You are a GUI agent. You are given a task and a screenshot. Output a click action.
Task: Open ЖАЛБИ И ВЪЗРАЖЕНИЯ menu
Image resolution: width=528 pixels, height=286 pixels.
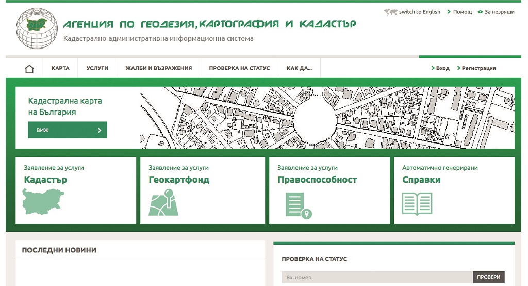click(x=159, y=68)
